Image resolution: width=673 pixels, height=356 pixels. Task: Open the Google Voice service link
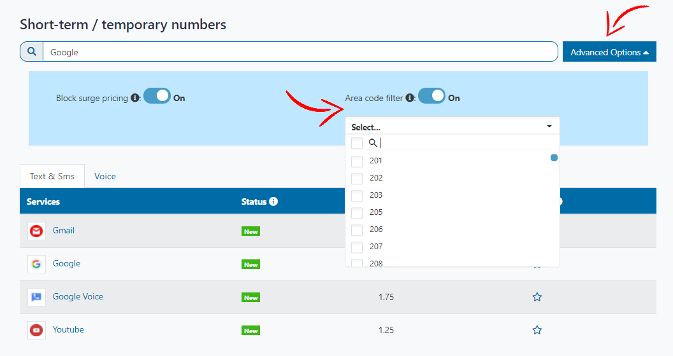[x=78, y=297]
